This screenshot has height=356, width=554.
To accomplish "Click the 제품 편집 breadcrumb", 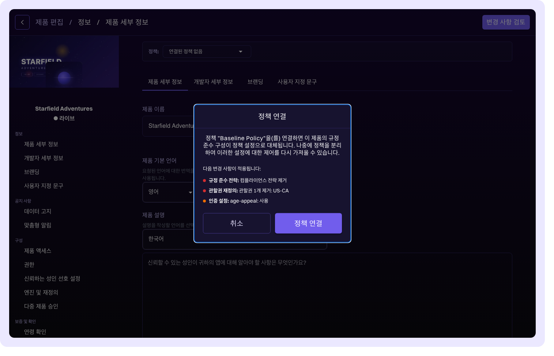I will (x=49, y=22).
